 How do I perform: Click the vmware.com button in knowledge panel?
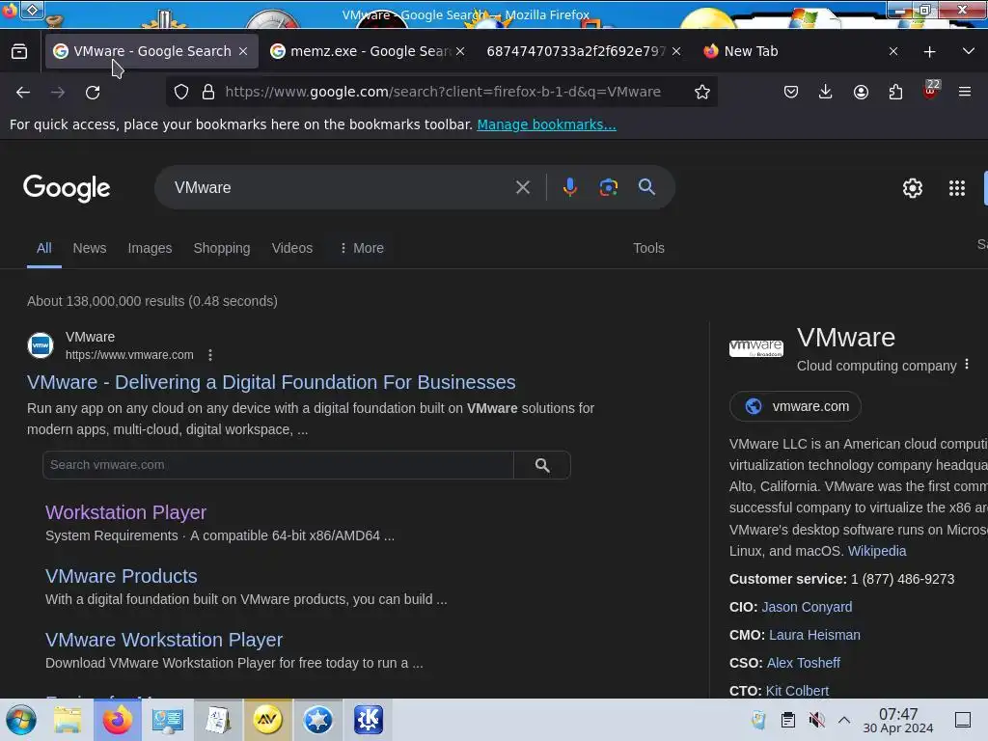point(795,406)
